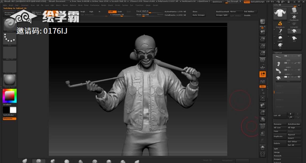Click the AAHalf icon
Image resolution: width=306 pixels, height=163 pixels.
click(x=262, y=53)
